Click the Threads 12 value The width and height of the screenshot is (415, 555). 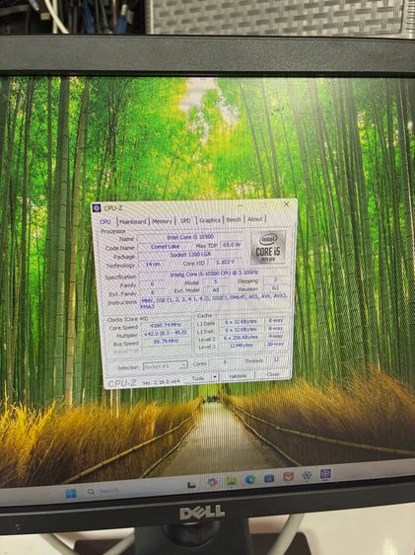tap(276, 360)
